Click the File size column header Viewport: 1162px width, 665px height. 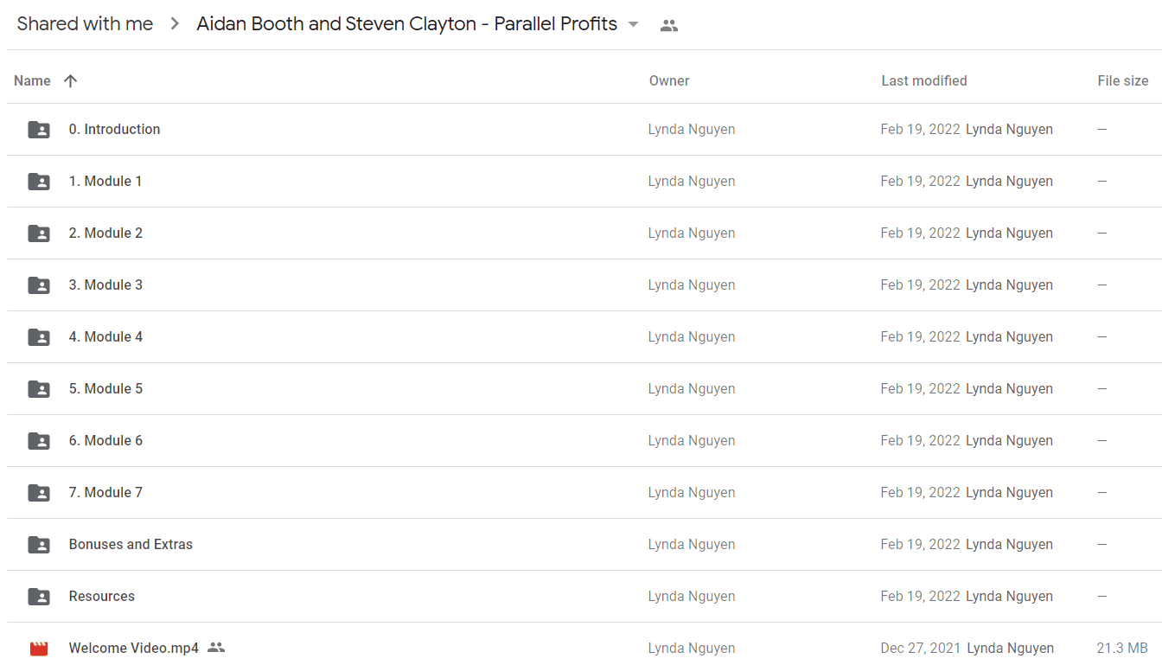(1123, 80)
